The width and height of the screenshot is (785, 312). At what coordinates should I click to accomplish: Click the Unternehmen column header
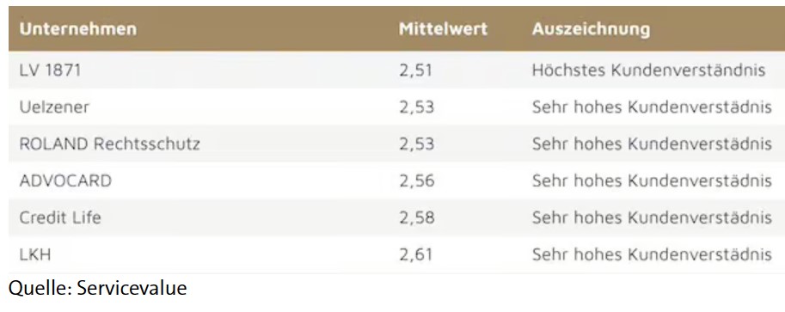(77, 29)
